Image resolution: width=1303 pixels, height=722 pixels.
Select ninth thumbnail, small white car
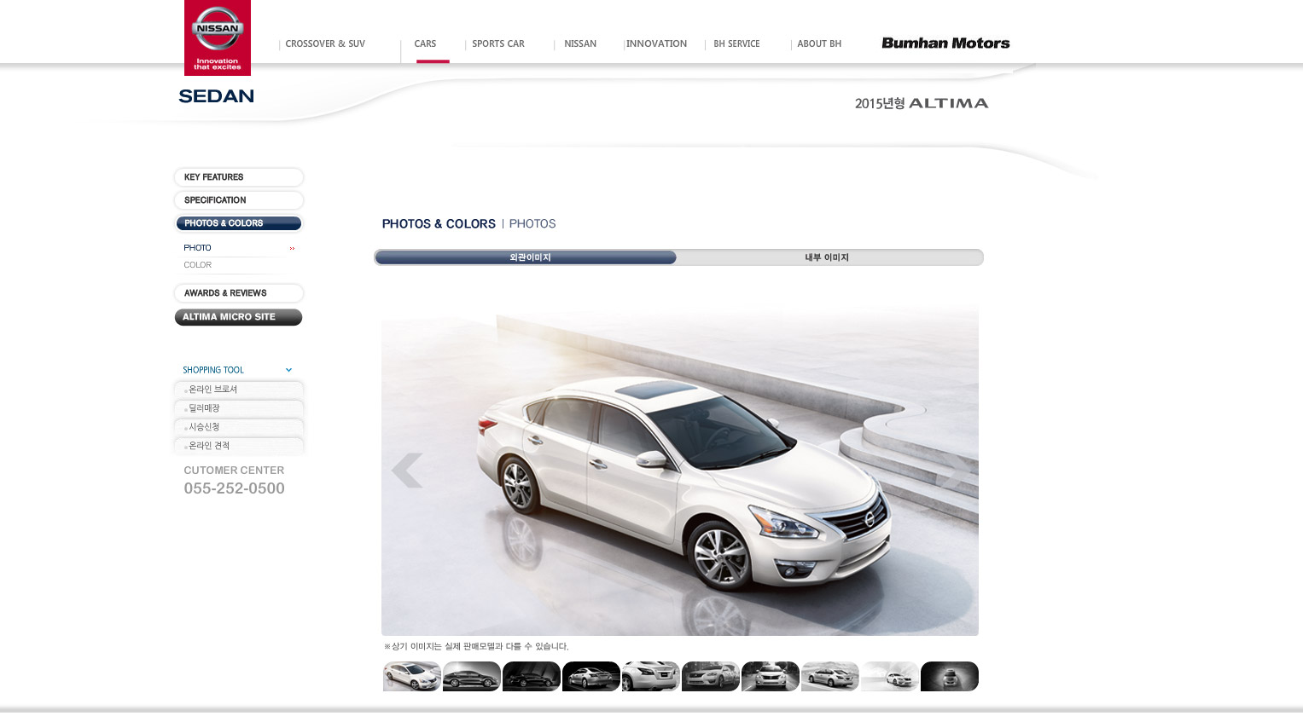(890, 677)
